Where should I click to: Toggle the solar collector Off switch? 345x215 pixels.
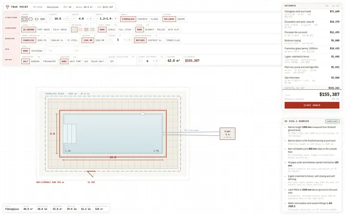coord(112,62)
